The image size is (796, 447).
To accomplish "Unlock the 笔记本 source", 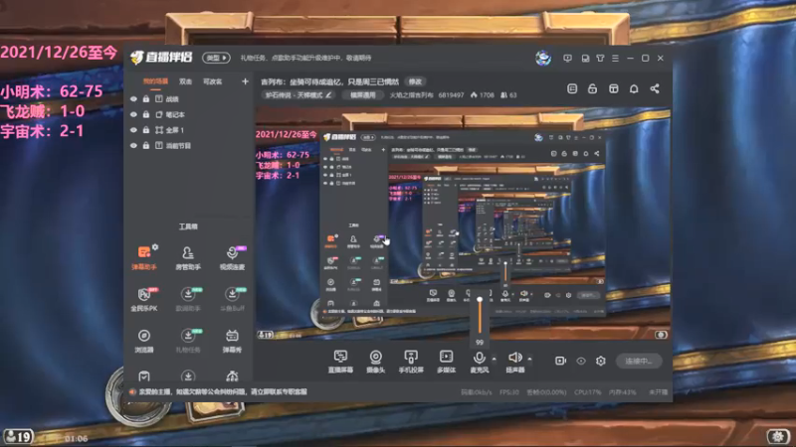I will click(x=146, y=114).
